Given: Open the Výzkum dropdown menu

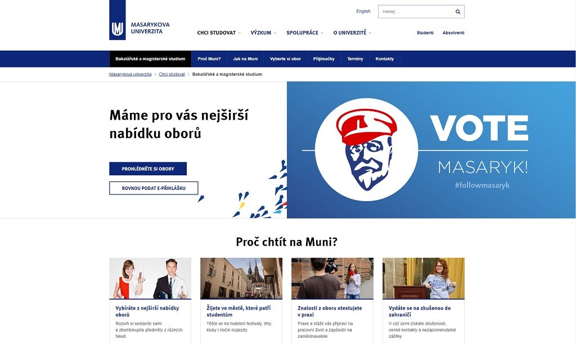Looking at the screenshot, I should [x=263, y=33].
